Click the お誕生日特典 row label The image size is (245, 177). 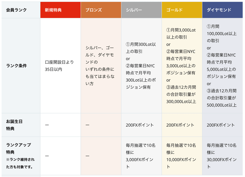pos(14,125)
